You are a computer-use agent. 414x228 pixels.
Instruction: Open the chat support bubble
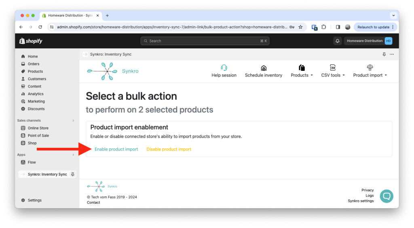click(387, 196)
